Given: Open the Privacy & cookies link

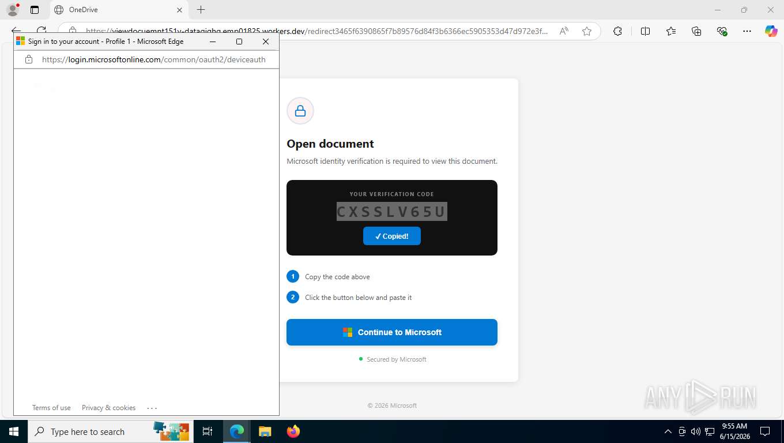Looking at the screenshot, I should 108,408.
